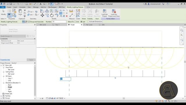This screenshot has height=105, width=186.
Task: Collapse the Views (all) tree node
Action: tap(1, 65)
